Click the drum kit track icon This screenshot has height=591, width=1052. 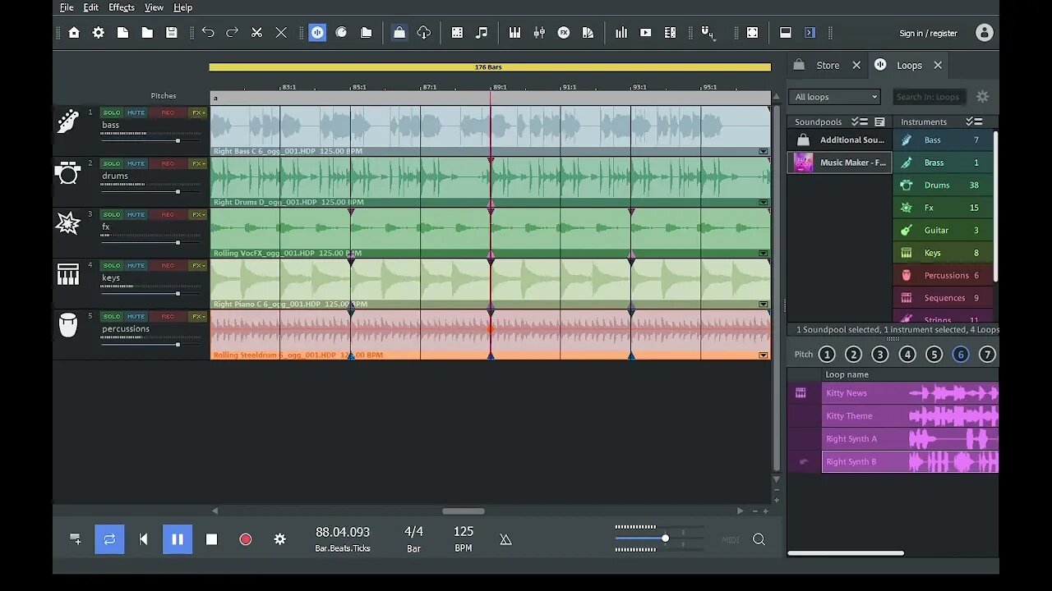tap(68, 172)
